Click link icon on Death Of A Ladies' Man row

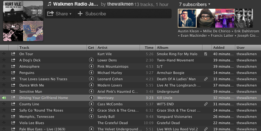pos(206,79)
